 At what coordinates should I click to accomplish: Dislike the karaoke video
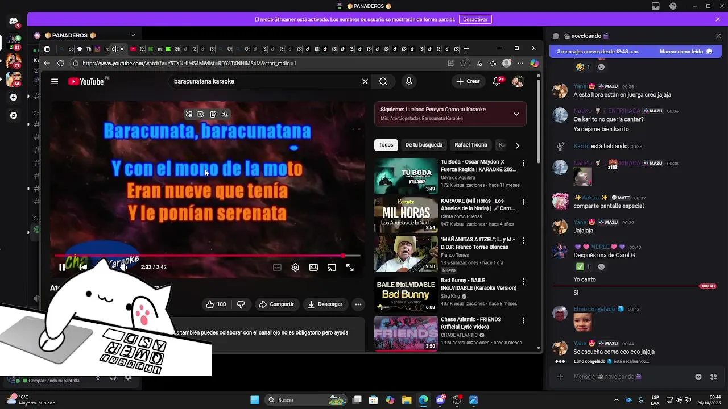click(241, 304)
